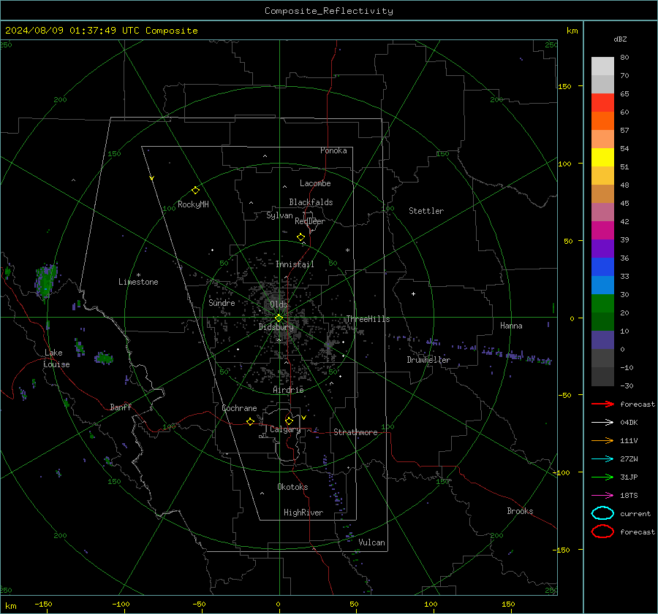Select the RedDeer city label

(x=310, y=221)
